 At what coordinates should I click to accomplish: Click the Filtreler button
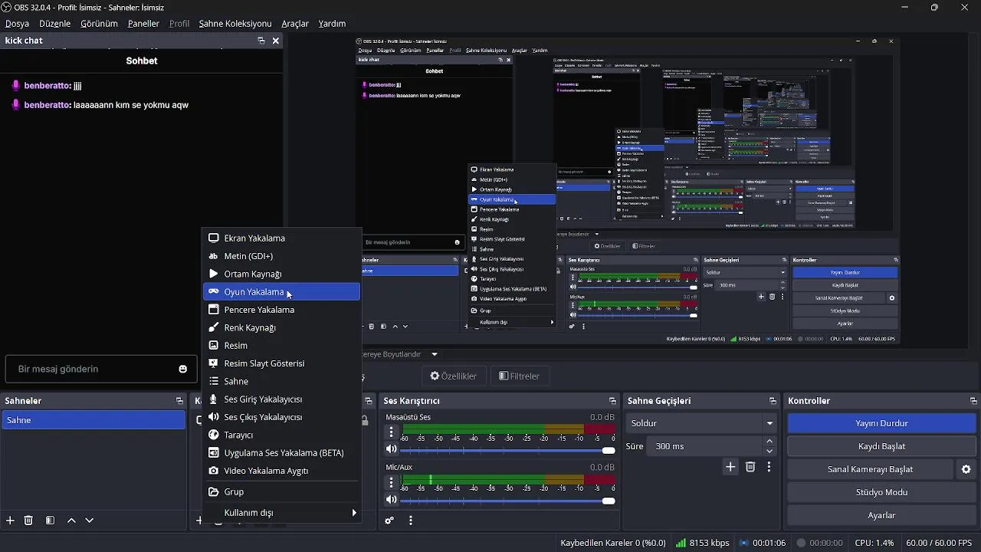(x=519, y=376)
